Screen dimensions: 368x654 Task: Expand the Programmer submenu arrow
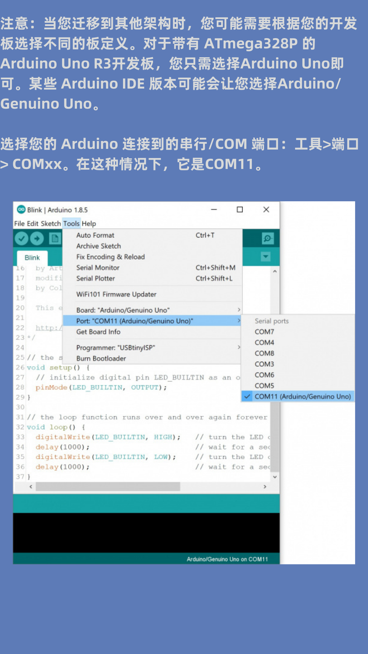239,347
